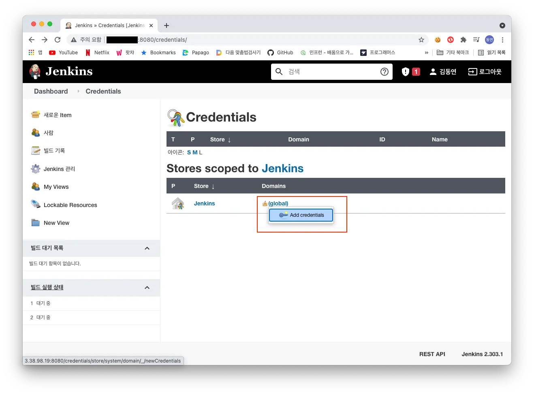
Task: Click the 주의 요함 not-secure warning
Action: click(x=86, y=40)
